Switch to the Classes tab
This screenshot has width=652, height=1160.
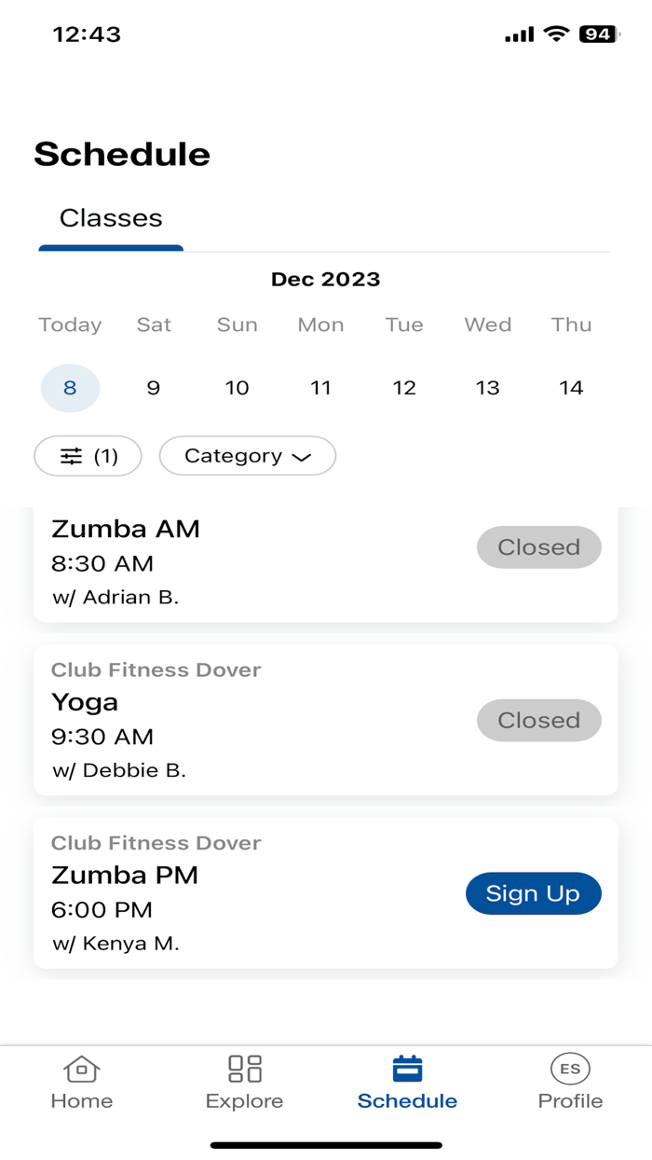110,218
